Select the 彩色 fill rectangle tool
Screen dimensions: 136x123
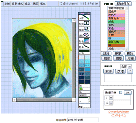point(84,40)
